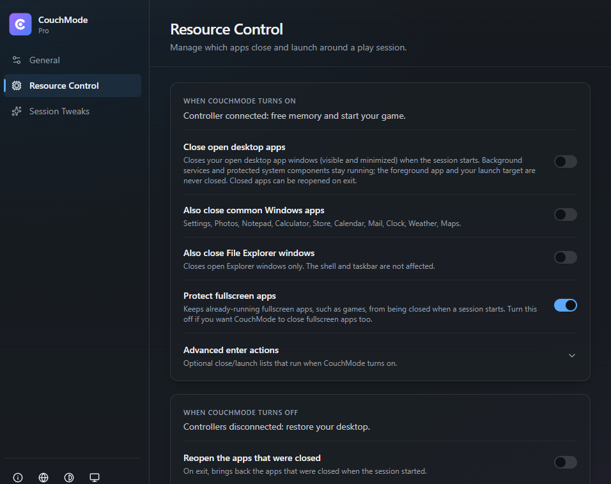The image size is (611, 484).
Task: Click the Resource Control page title
Action: (226, 29)
